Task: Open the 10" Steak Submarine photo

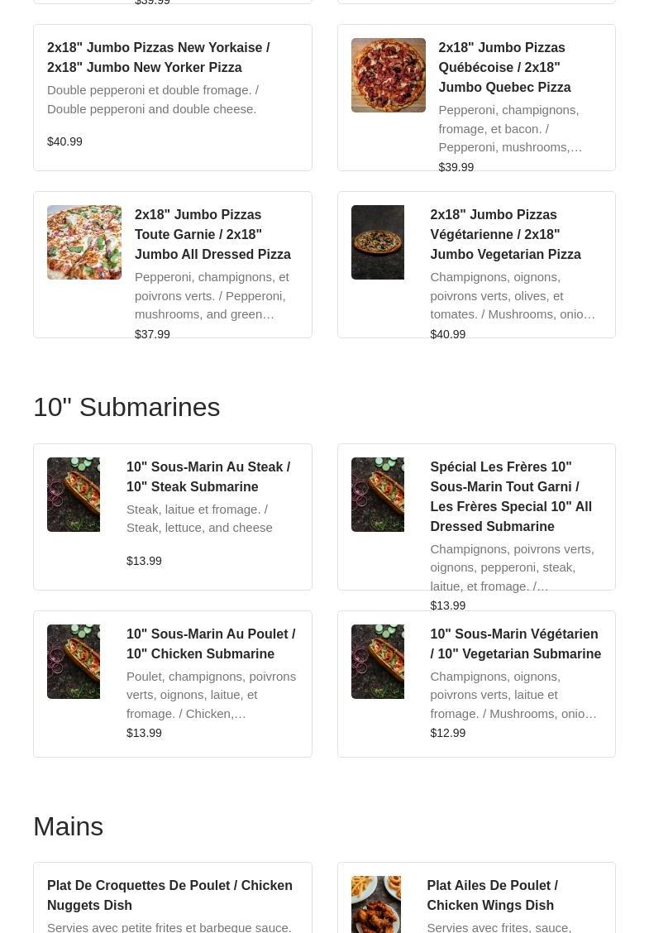Action: pyautogui.click(x=74, y=495)
